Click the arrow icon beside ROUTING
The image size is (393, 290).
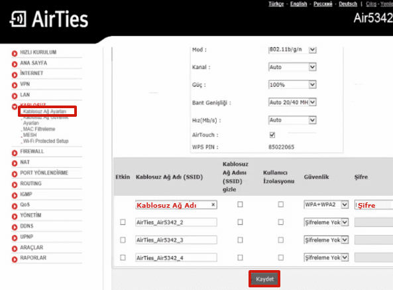15,184
